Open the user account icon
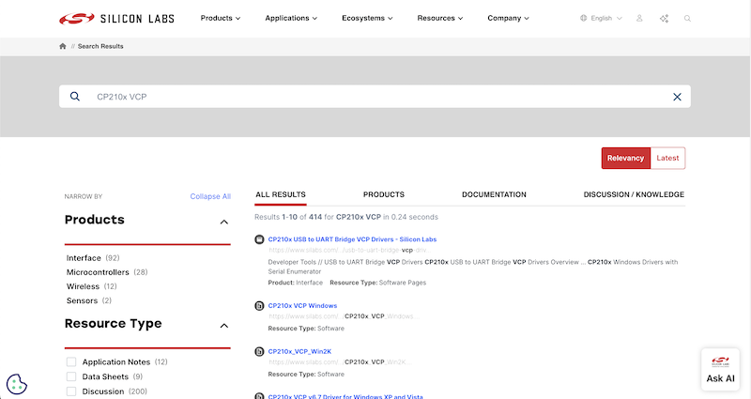Screen dimensions: 751x399 coord(639,18)
